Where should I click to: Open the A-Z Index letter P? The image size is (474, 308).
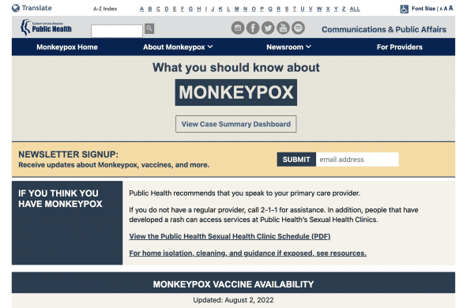tap(261, 9)
